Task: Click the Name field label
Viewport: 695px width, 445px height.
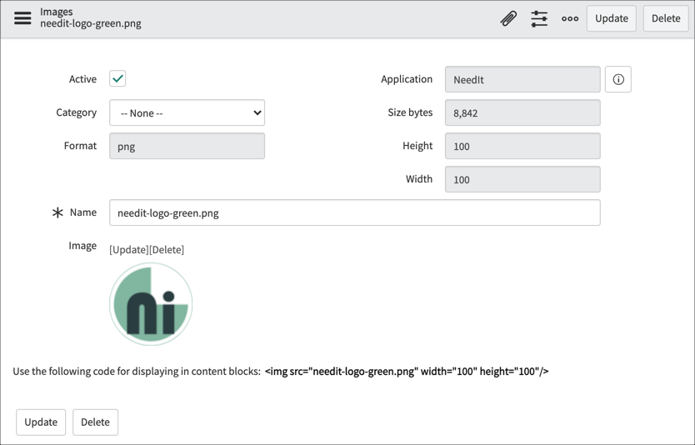Action: coord(83,212)
